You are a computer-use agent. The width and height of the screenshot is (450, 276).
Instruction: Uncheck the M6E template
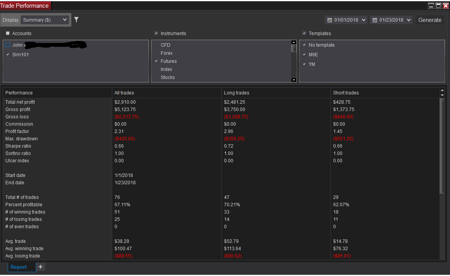304,54
